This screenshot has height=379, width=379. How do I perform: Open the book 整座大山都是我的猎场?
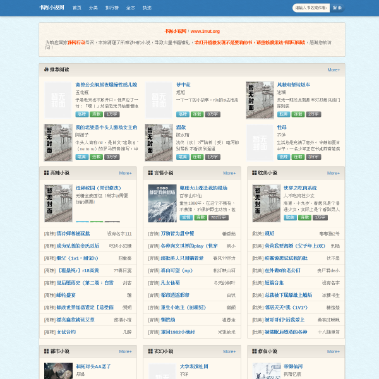click(203, 188)
